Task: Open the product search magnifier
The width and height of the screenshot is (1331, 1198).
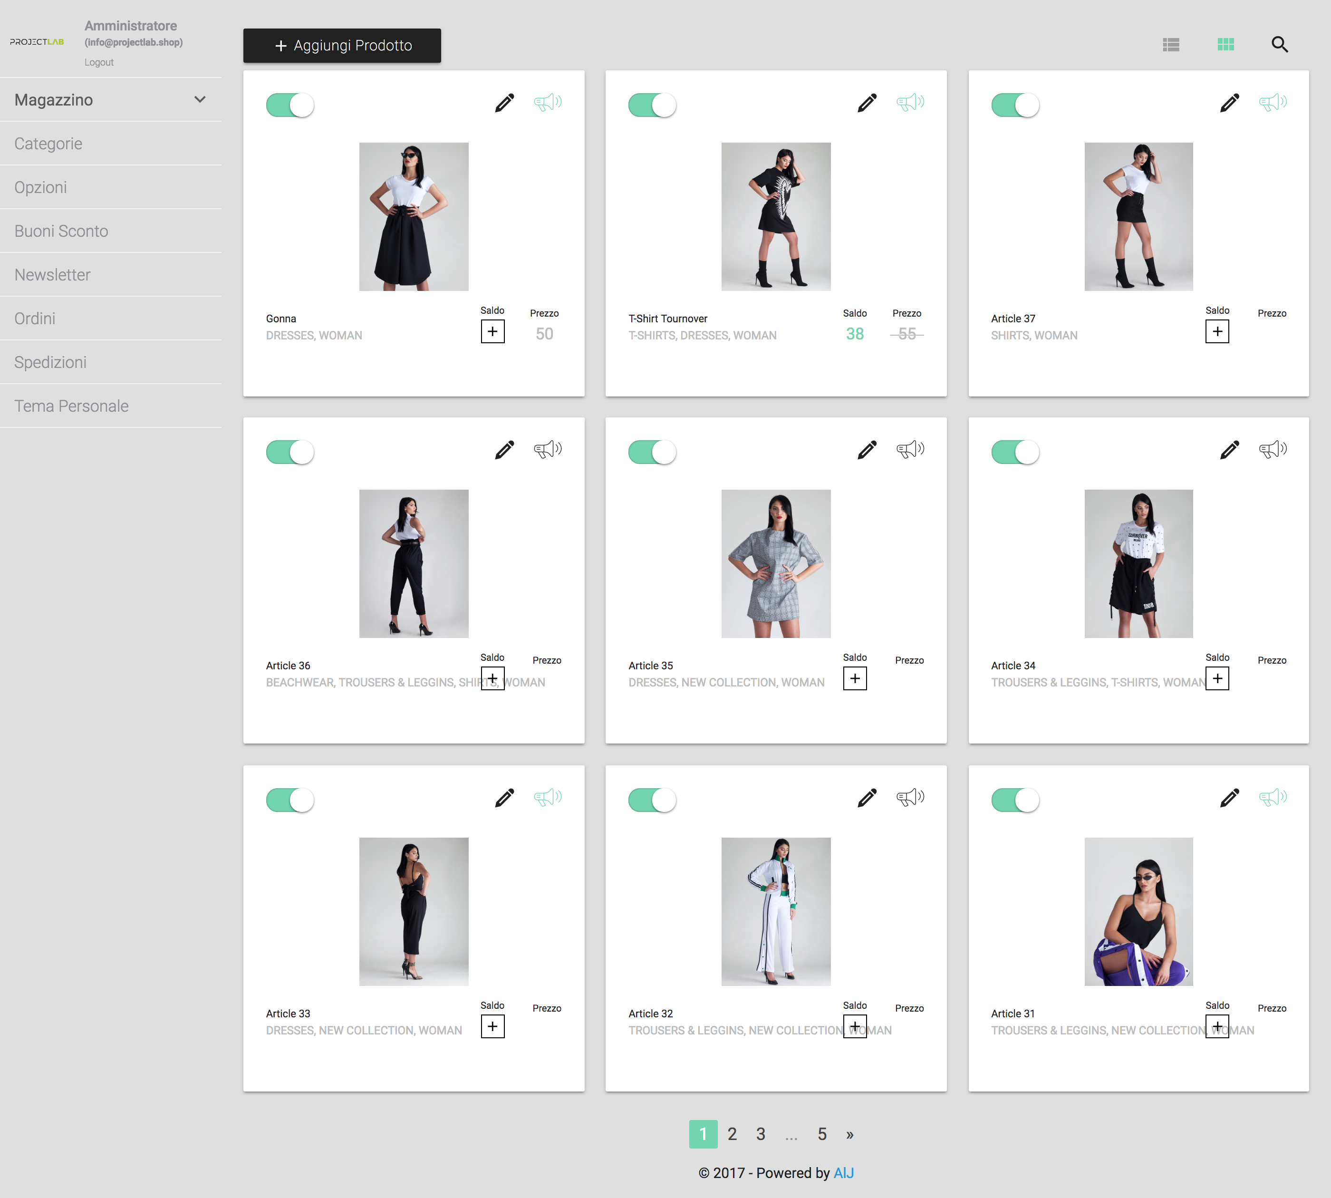Action: coord(1279,44)
